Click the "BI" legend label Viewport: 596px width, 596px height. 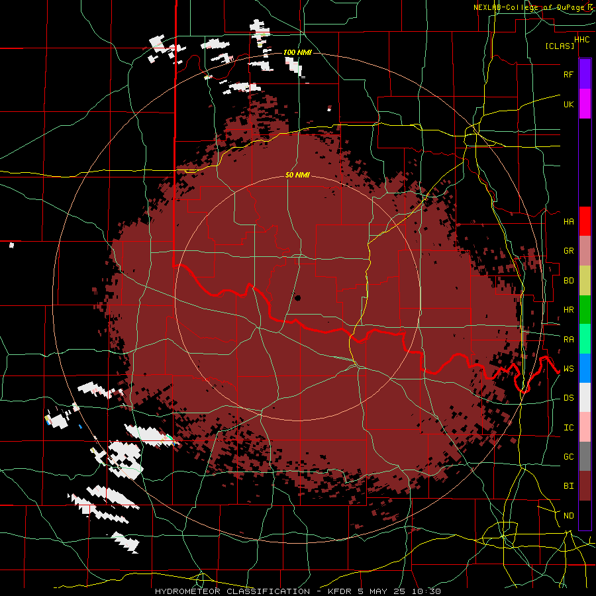click(x=568, y=486)
